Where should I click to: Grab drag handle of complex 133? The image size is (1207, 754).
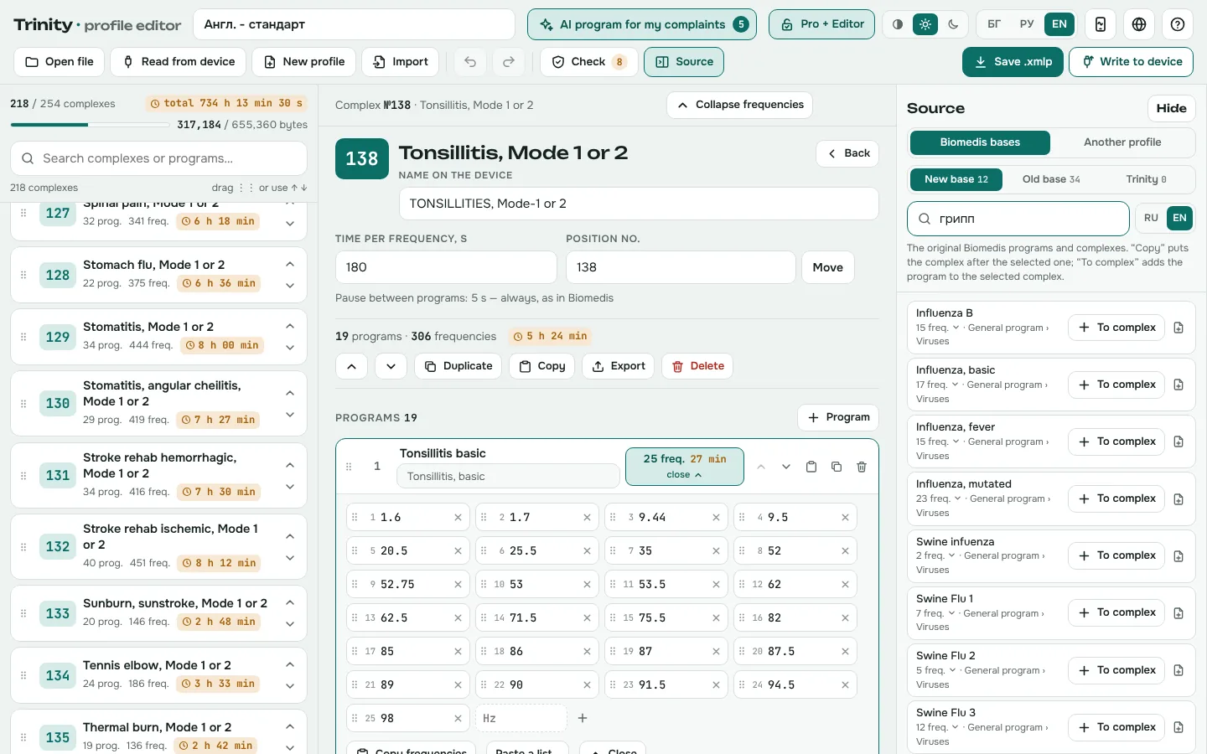point(23,613)
